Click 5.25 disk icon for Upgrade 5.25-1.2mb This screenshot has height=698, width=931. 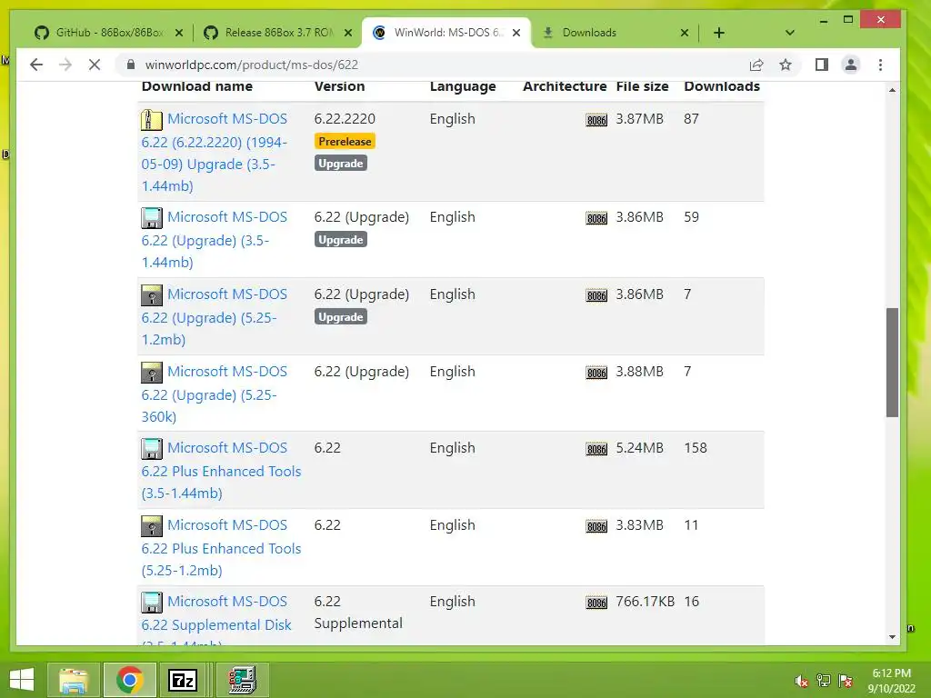pyautogui.click(x=152, y=295)
